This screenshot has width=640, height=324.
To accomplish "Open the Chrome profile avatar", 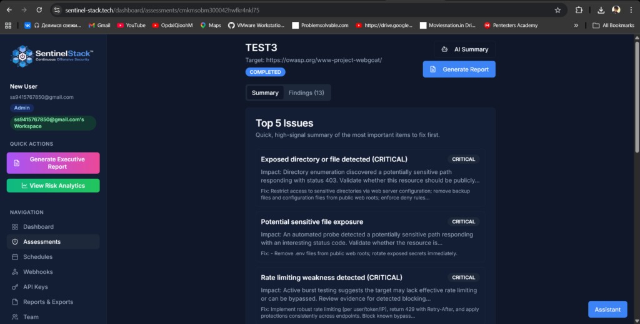I will coord(616,10).
